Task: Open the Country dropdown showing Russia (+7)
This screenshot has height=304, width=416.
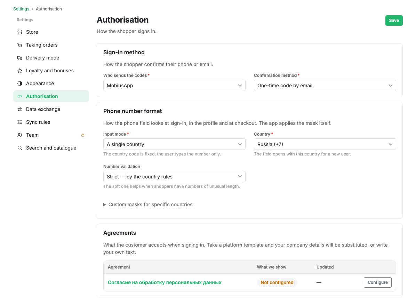Action: click(325, 144)
